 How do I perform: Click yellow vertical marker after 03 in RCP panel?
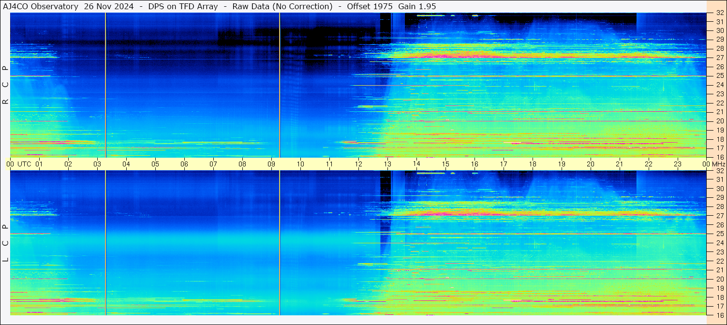coord(105,85)
